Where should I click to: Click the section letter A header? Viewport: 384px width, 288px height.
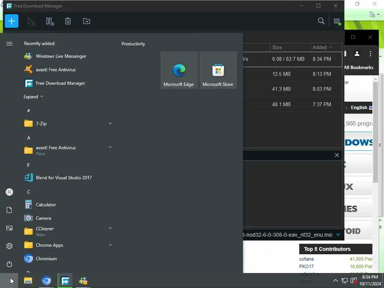[28, 138]
